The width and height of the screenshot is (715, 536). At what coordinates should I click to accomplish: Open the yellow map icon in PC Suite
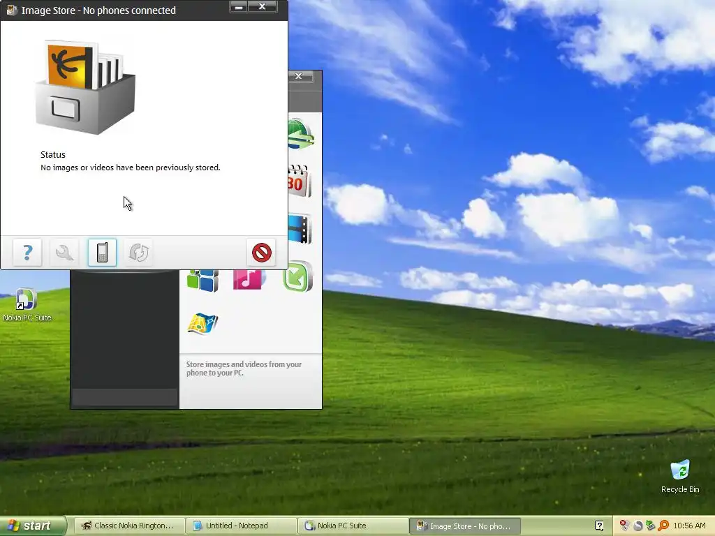[x=202, y=324]
